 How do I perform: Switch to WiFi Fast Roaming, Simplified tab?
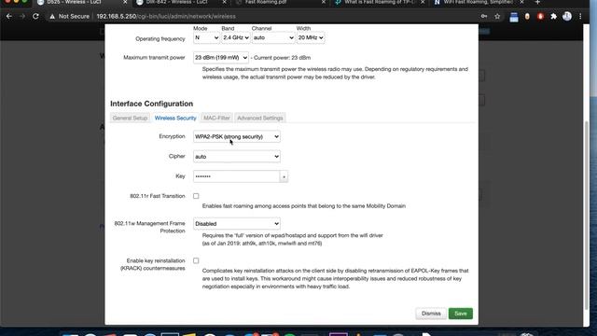(x=478, y=3)
